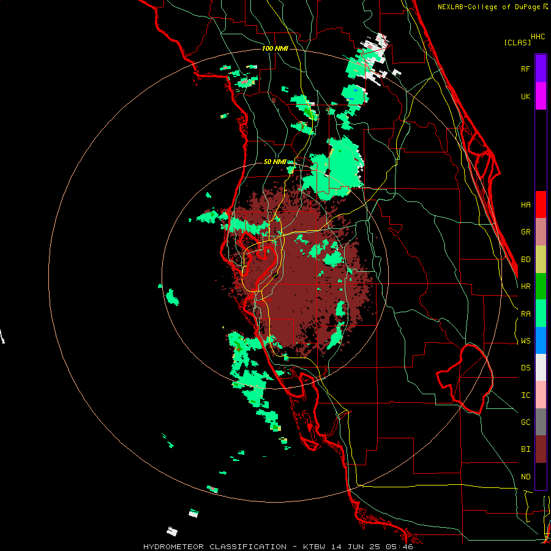Select the WS blue legend swatch

[x=541, y=340]
